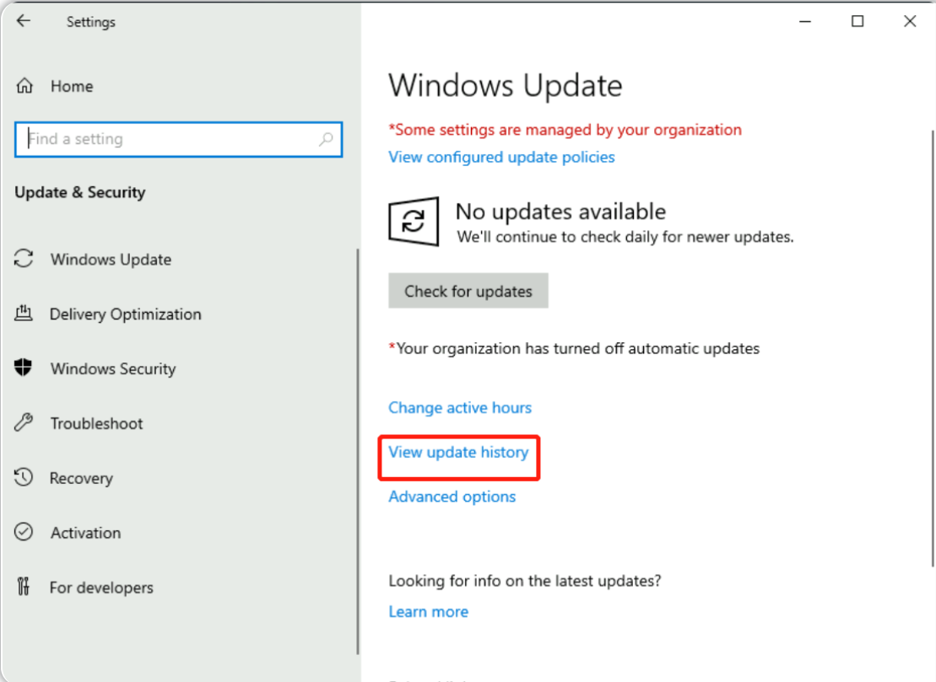This screenshot has height=682, width=936.
Task: Click the Recovery clock icon
Action: click(24, 477)
